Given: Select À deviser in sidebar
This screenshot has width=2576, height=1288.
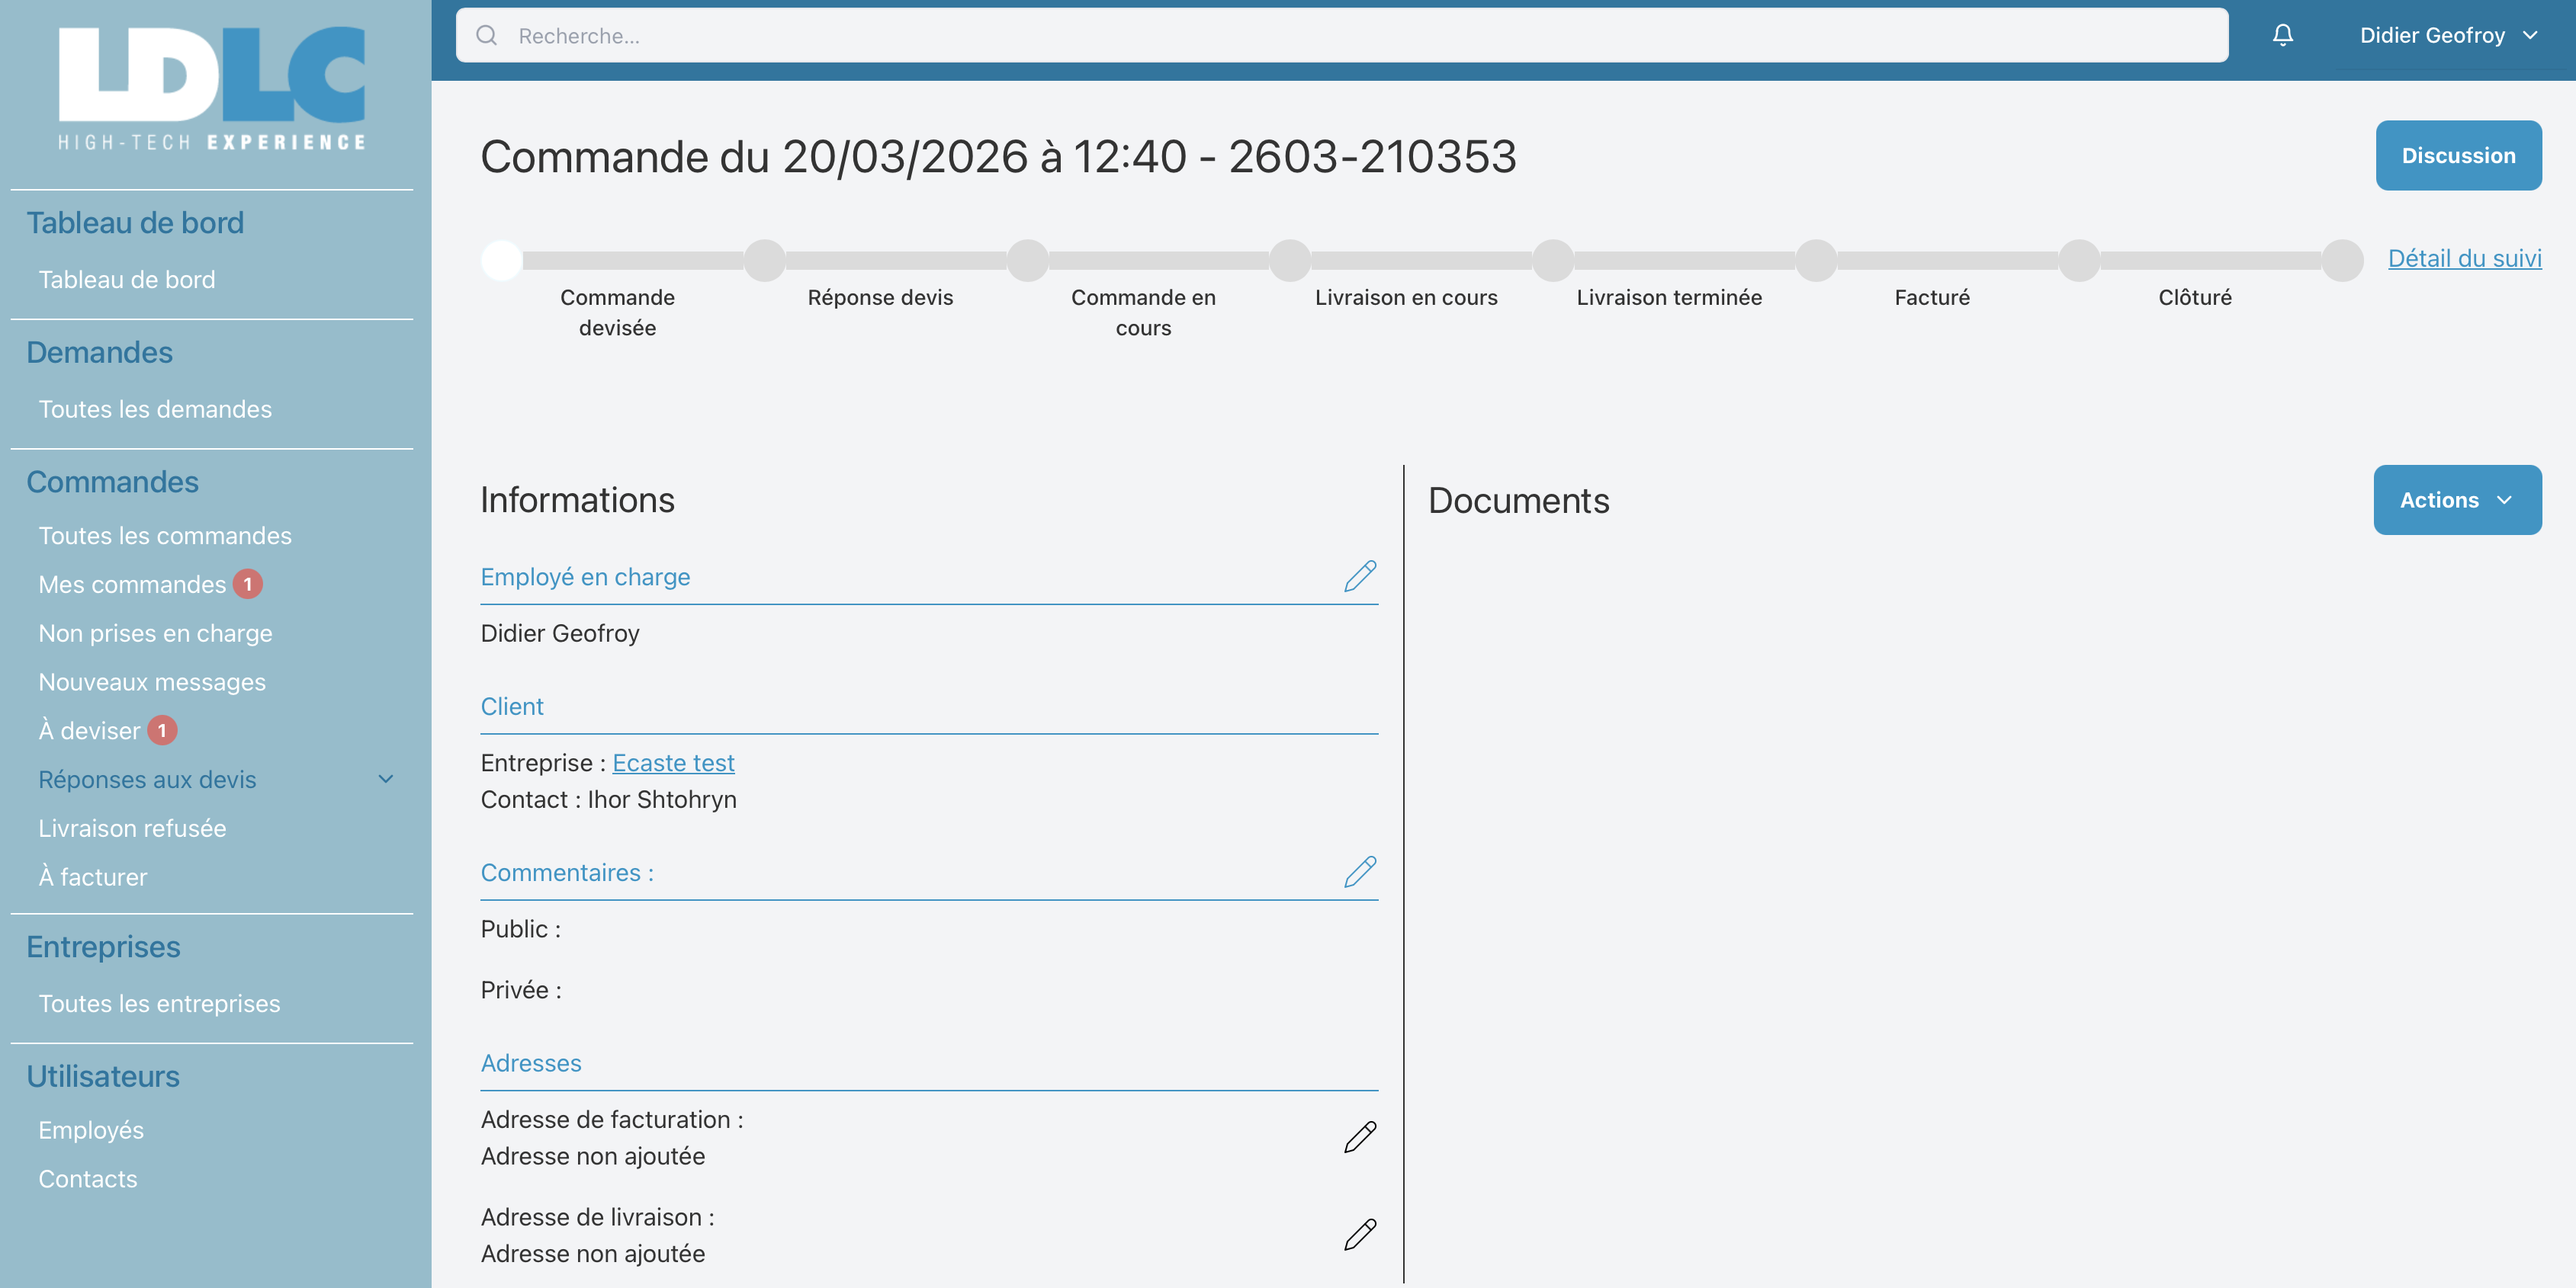Looking at the screenshot, I should (x=89, y=730).
